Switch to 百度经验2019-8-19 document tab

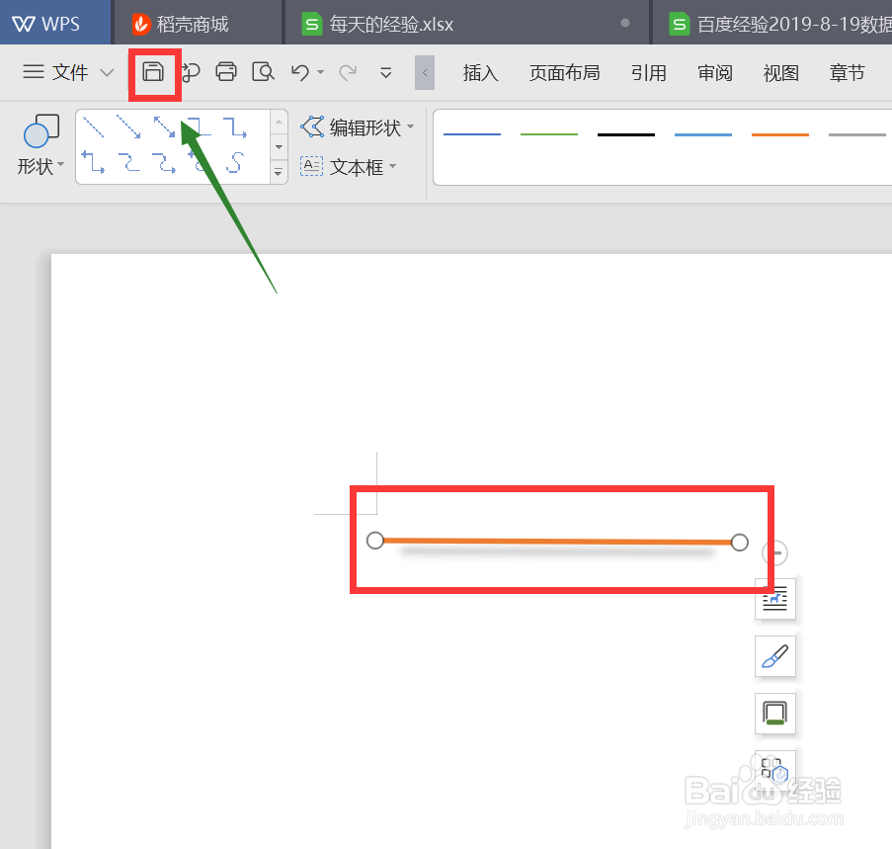(x=772, y=24)
